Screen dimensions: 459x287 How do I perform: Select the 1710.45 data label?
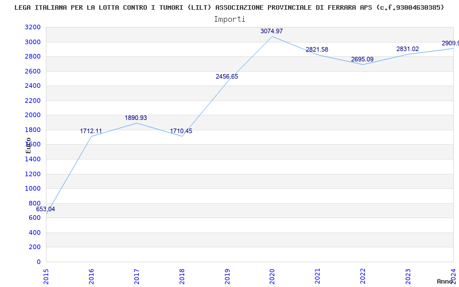(x=181, y=131)
